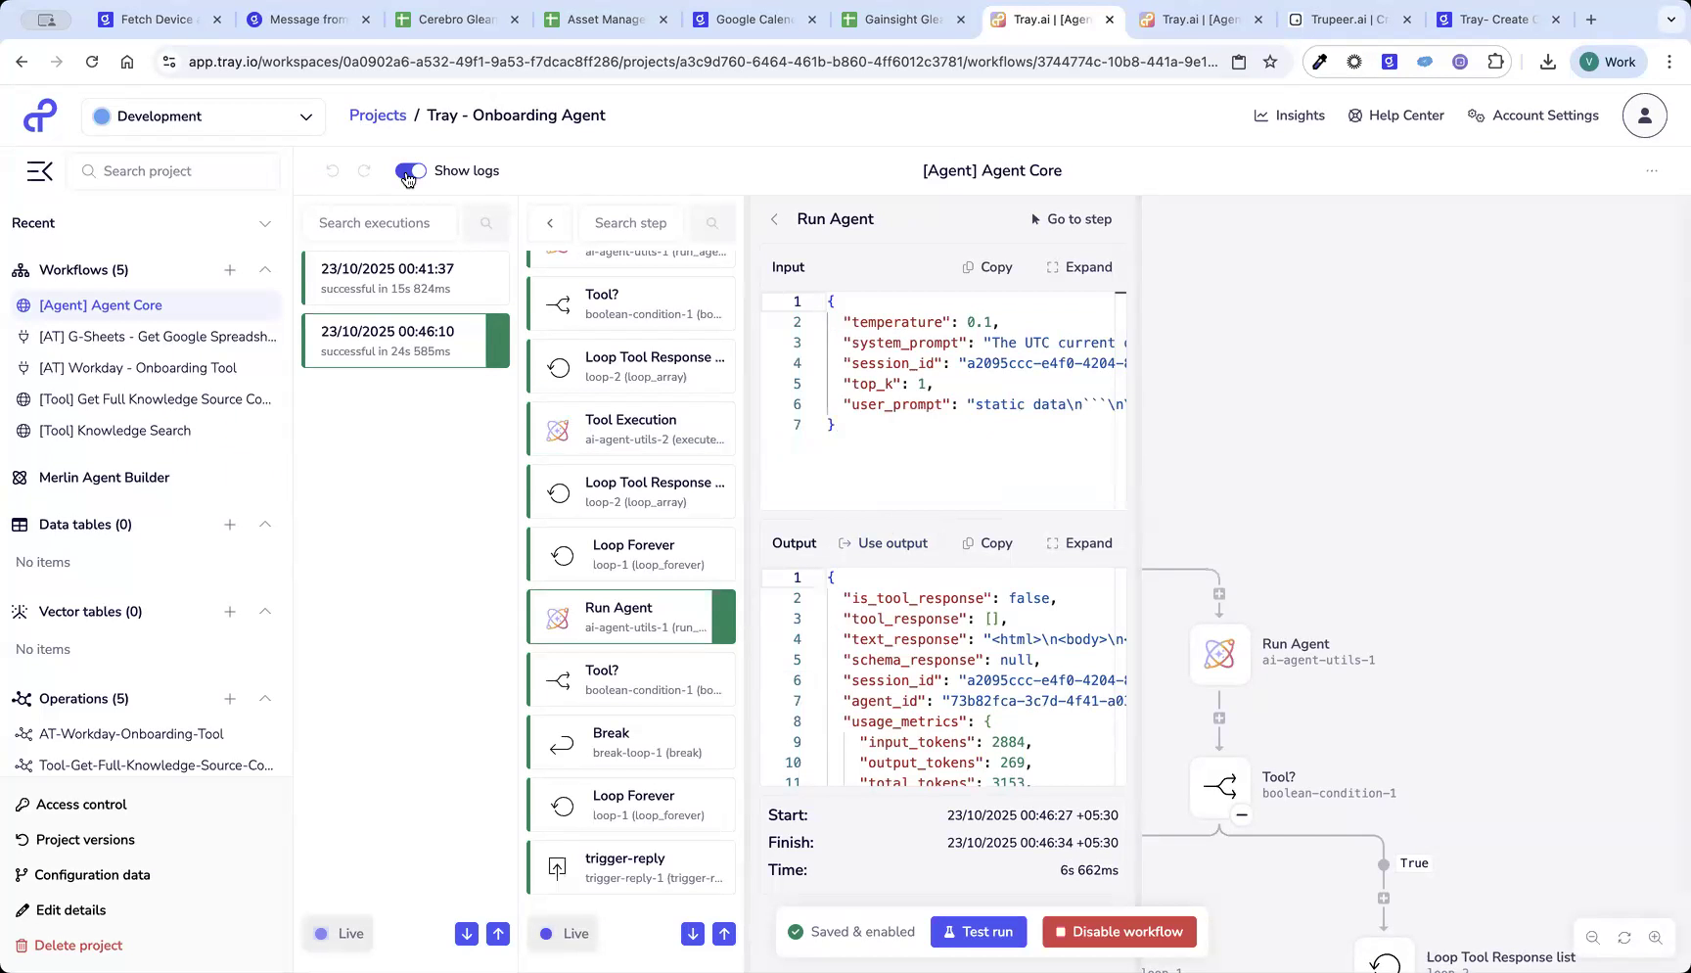
Task: Collapse the left navigation with hamburger icon
Action: coord(38,170)
